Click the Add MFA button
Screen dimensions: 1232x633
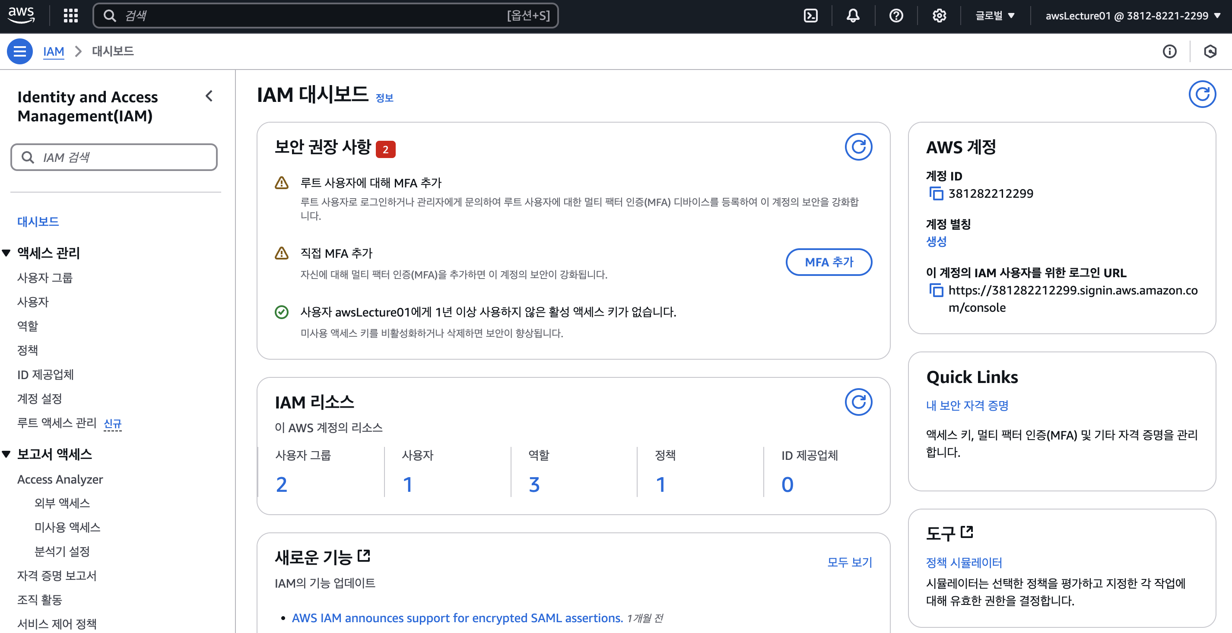829,262
